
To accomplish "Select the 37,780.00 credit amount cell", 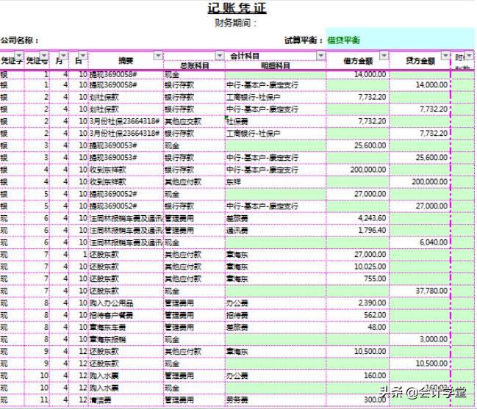I will (x=420, y=291).
